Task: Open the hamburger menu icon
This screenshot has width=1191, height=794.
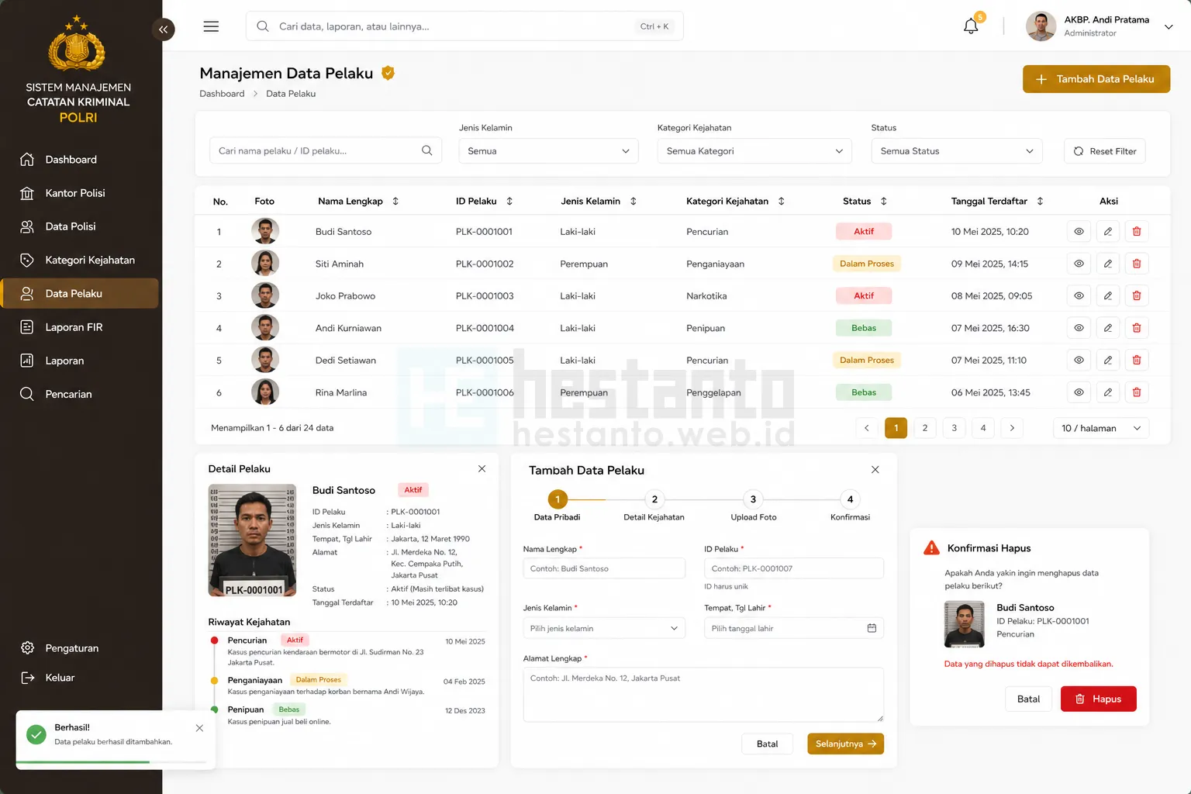Action: 211,26
